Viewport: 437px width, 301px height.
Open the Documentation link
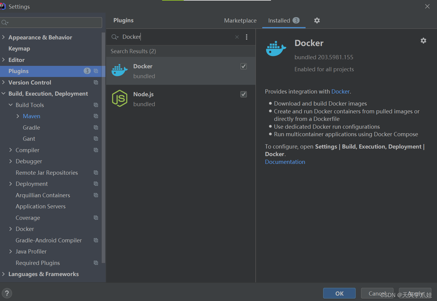tap(285, 162)
